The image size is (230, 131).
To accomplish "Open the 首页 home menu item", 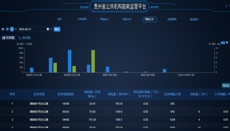I will pyautogui.click(x=59, y=19).
